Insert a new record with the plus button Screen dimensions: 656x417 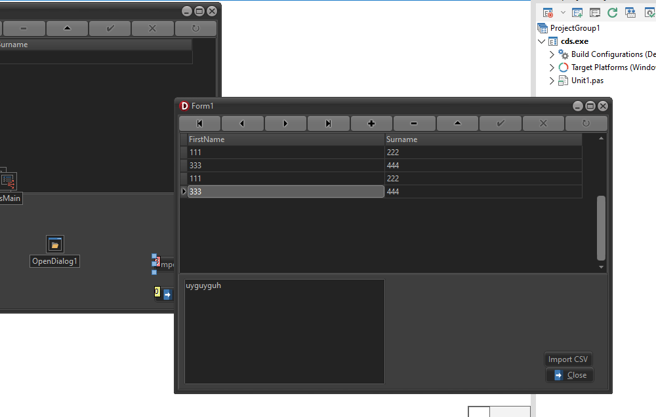click(x=371, y=123)
